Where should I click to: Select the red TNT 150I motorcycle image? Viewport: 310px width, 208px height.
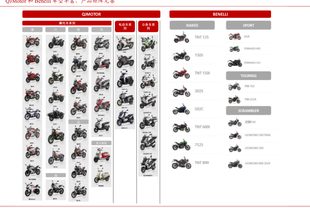tap(181, 73)
